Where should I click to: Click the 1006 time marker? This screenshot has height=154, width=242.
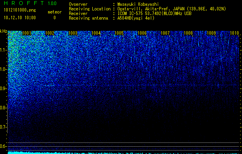(142, 33)
